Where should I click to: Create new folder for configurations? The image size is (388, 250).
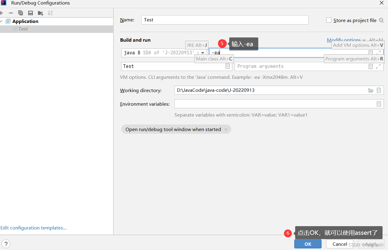[40, 13]
